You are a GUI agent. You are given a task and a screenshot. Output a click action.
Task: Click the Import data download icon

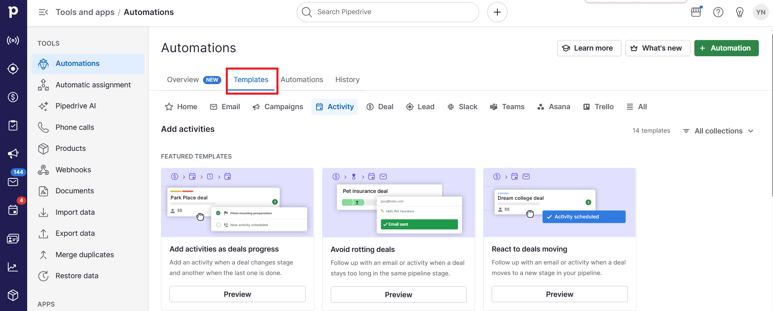tap(43, 212)
